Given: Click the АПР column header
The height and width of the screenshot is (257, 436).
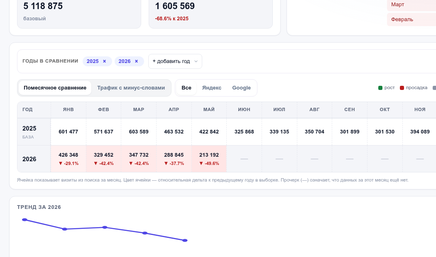Looking at the screenshot, I should point(174,109).
